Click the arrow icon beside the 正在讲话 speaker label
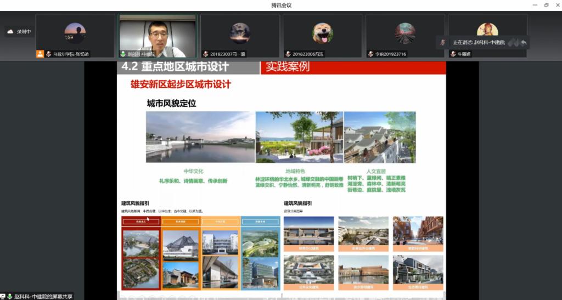 pos(524,43)
